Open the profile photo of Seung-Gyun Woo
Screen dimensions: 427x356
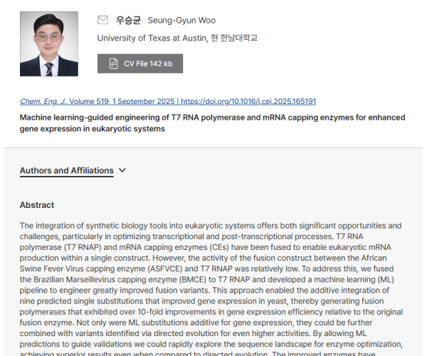pyautogui.click(x=49, y=44)
